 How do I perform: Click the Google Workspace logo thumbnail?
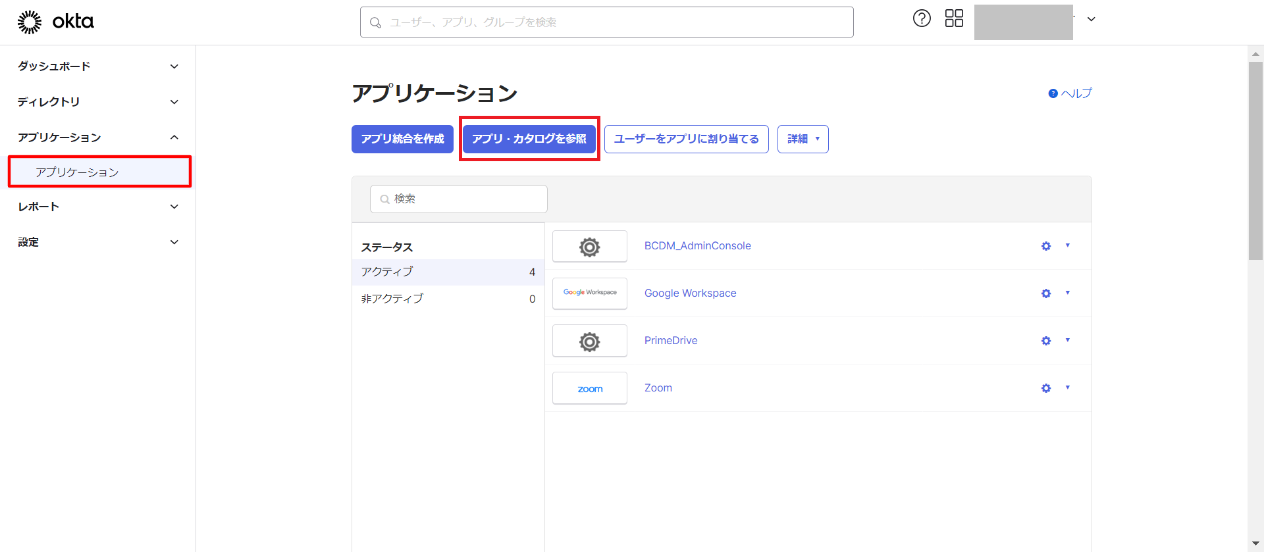coord(589,293)
